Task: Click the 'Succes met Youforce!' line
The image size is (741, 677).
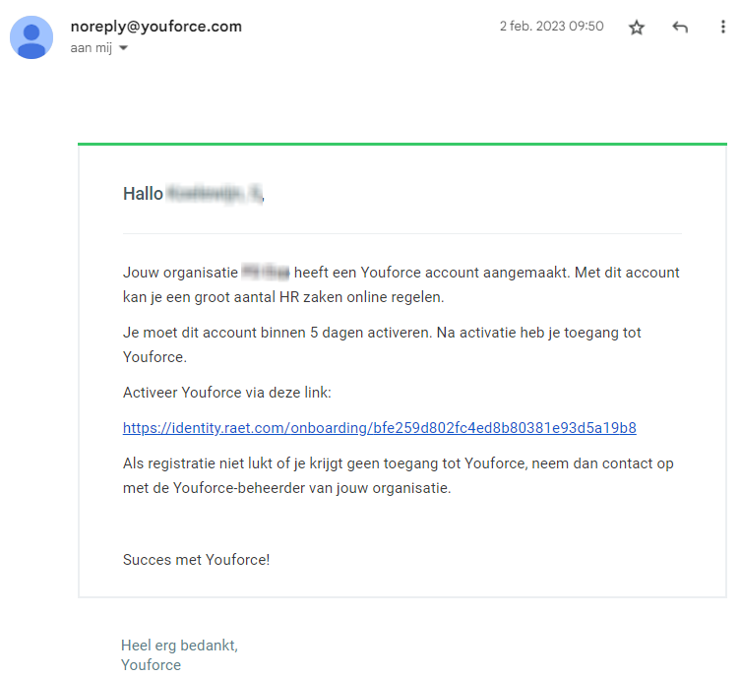Action: (196, 560)
